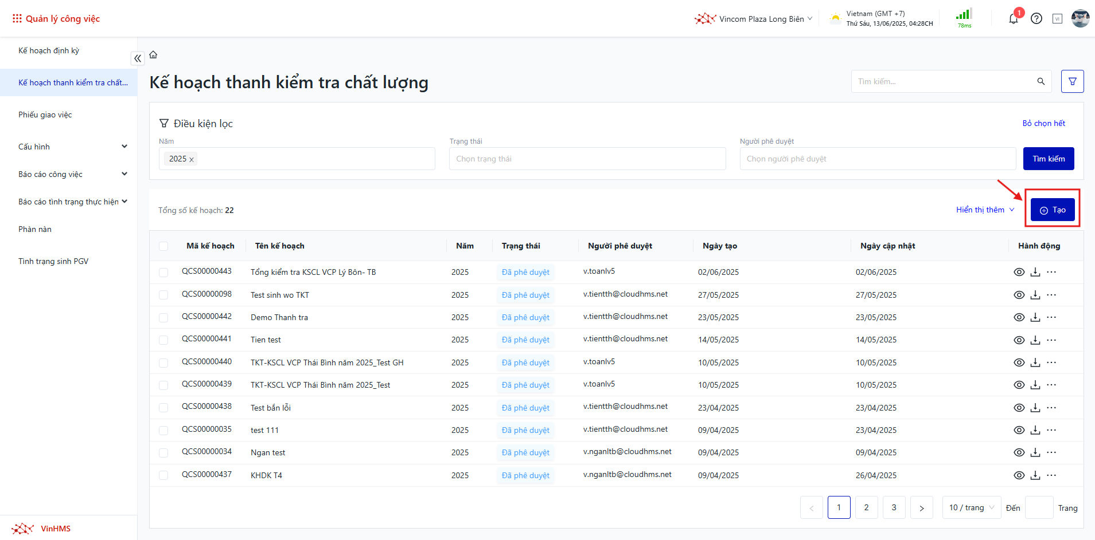
Task: Go to home breadcrumb icon
Action: coord(153,55)
